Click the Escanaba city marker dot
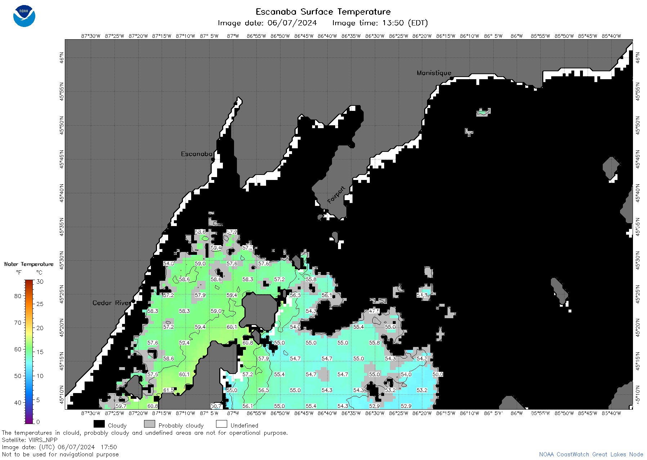Viewport: 647px width, 460px height. (213, 159)
